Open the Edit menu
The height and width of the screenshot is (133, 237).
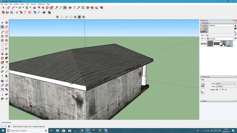[x=6, y=4]
